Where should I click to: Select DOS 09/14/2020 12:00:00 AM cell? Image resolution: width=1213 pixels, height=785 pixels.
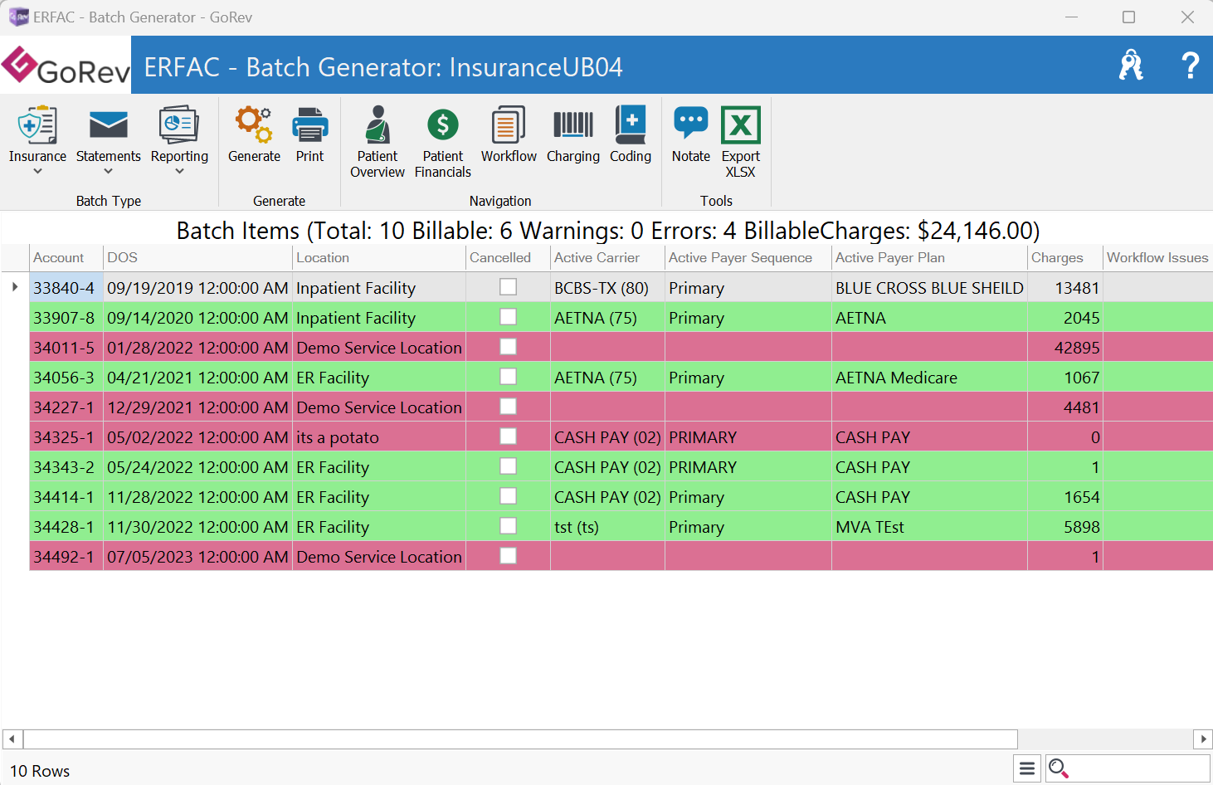[197, 318]
